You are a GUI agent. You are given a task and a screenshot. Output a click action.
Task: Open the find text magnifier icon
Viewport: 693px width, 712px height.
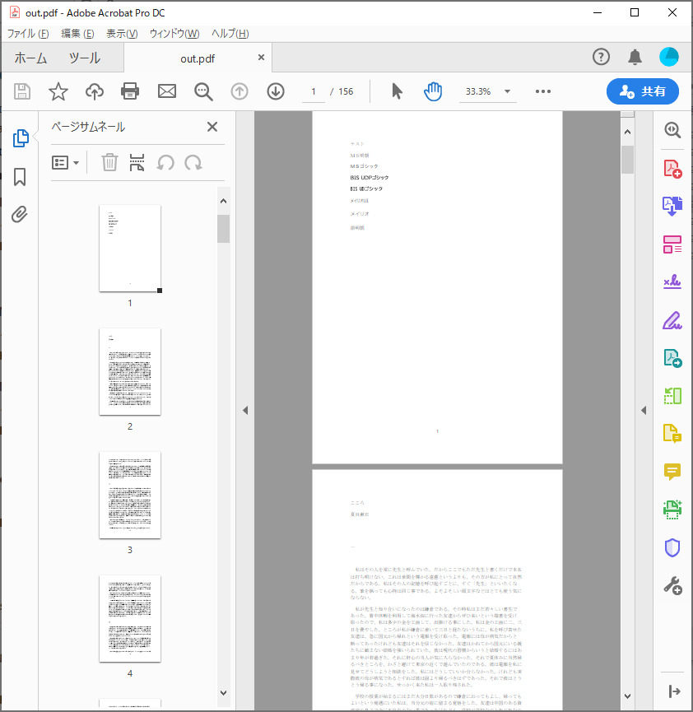(x=203, y=91)
